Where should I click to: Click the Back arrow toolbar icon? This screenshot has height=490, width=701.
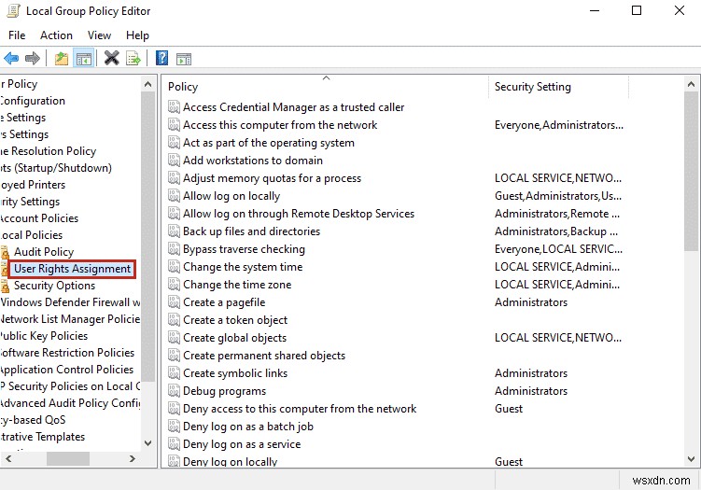11,59
